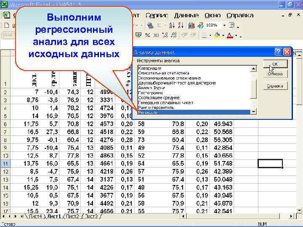
Task: Select the Лист1 sheet tab
Action: click(x=54, y=216)
